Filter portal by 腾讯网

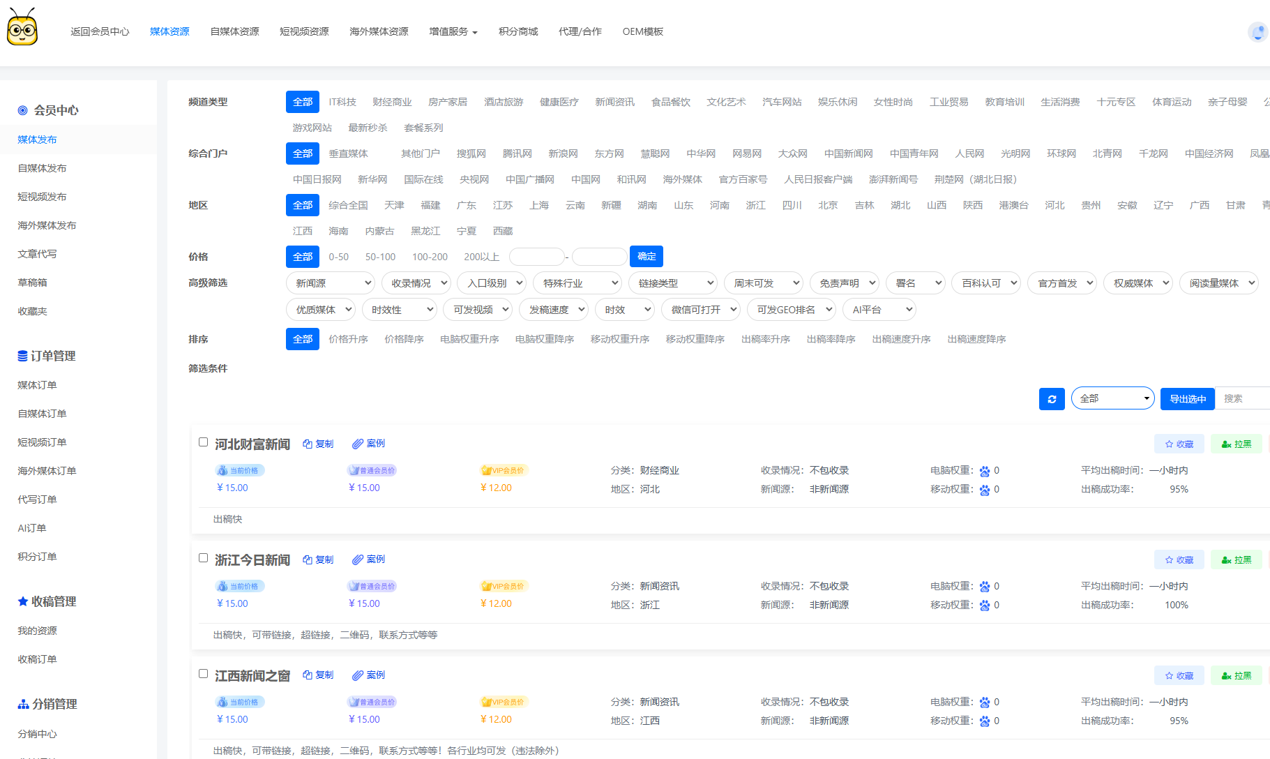click(x=517, y=153)
